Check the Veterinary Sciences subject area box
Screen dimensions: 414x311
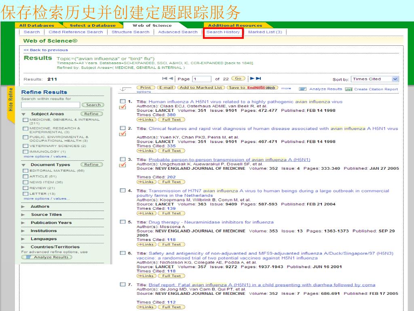(x=26, y=146)
